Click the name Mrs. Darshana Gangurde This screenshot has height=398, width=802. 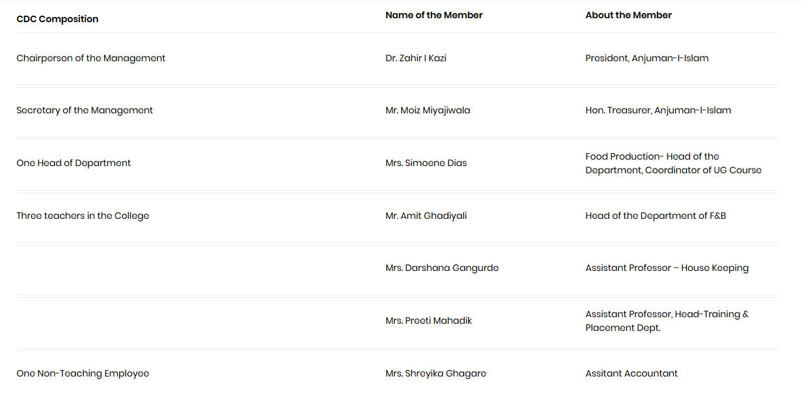pos(441,268)
